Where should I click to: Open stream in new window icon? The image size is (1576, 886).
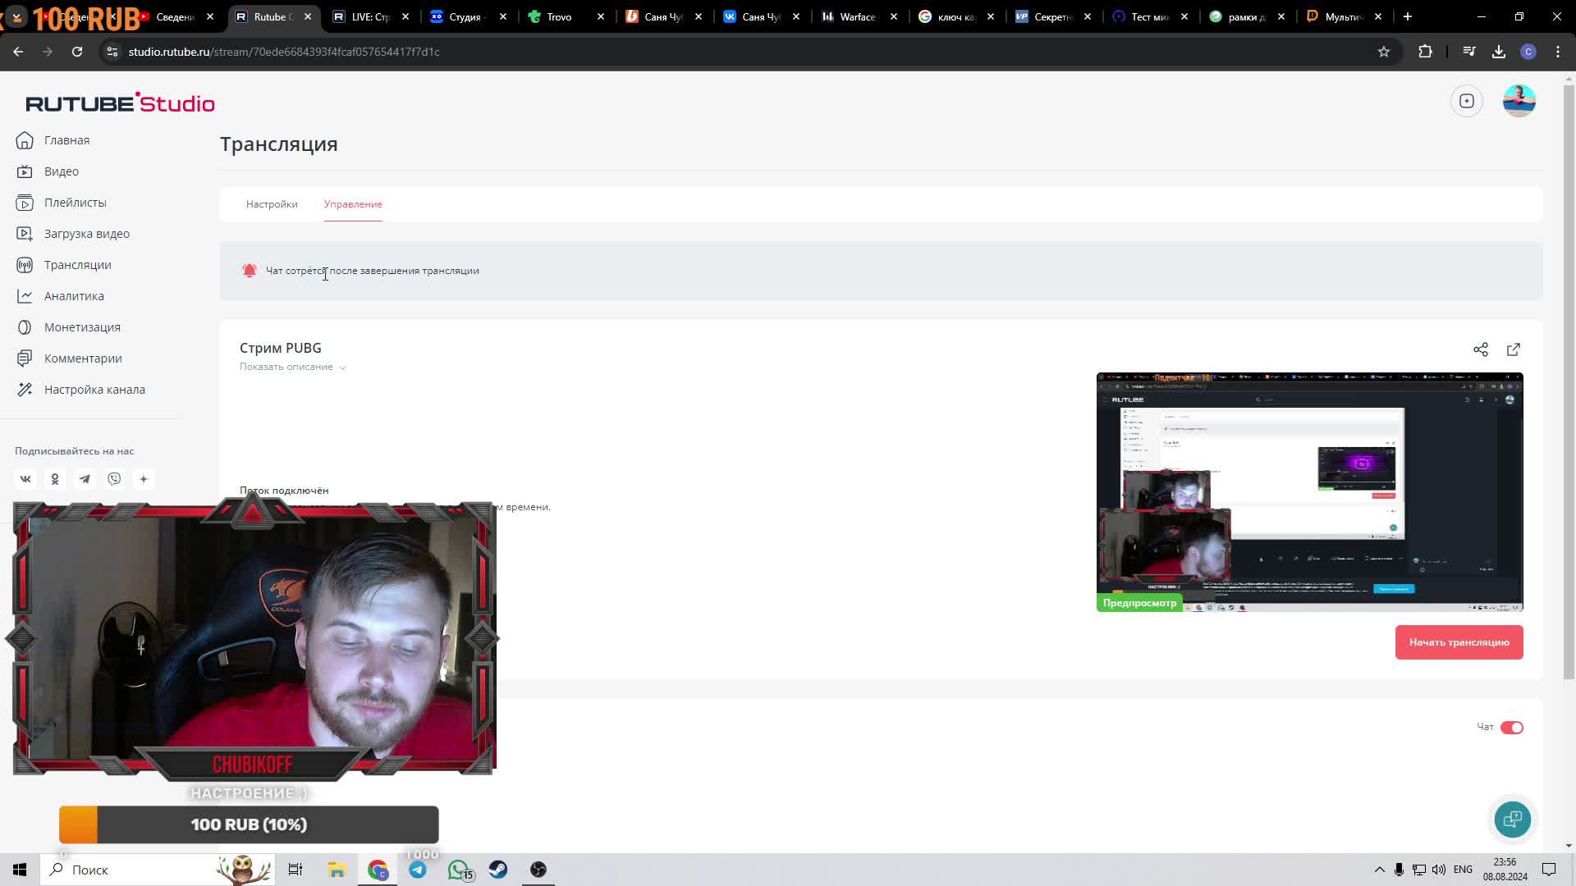coord(1513,349)
